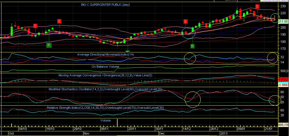The width and height of the screenshot is (289, 136).
Task: Click the 220 price axis value
Action: tap(283, 13)
